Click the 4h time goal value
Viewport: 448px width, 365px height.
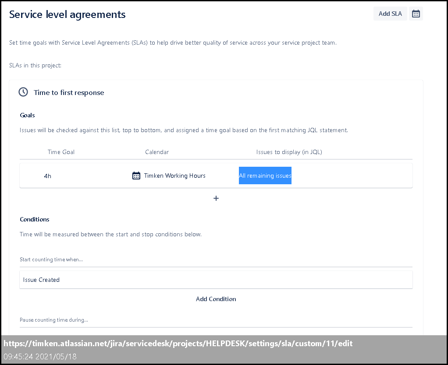[x=48, y=176]
